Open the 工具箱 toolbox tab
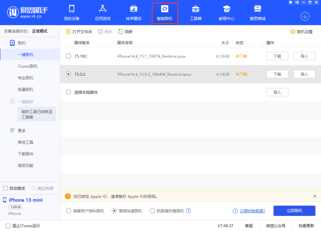The image size is (321, 231). (x=196, y=13)
